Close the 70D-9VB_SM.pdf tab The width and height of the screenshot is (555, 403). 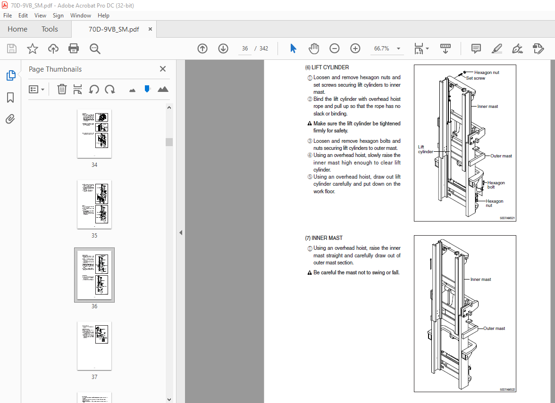pos(150,29)
